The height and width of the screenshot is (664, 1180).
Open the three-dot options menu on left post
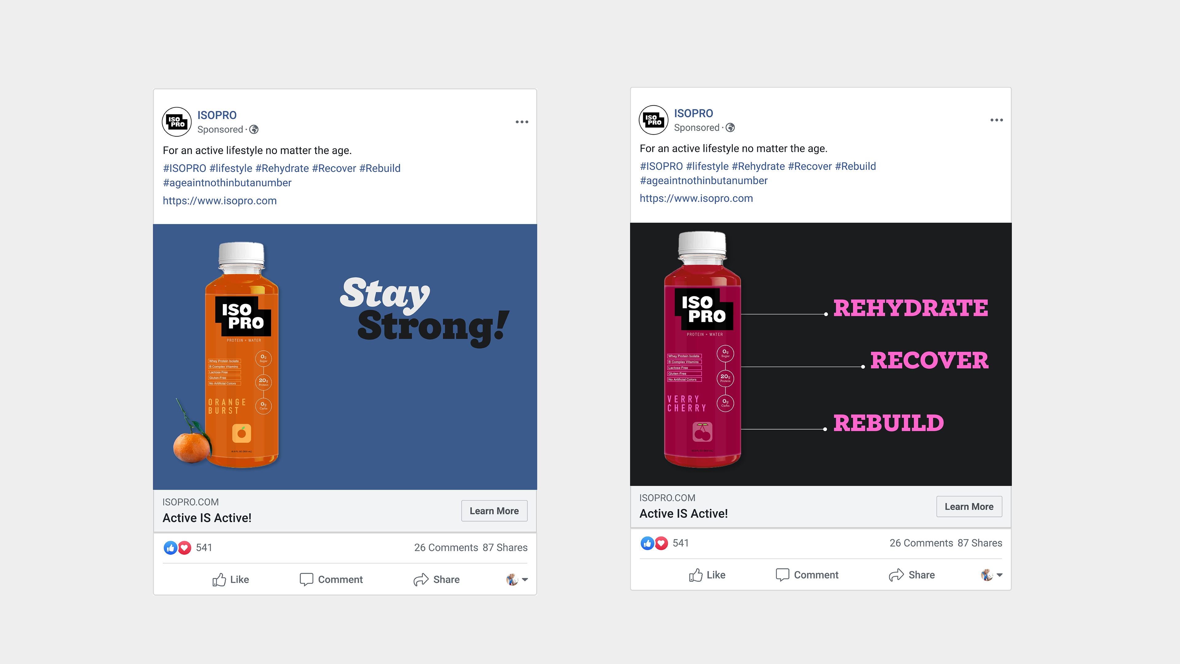tap(522, 122)
